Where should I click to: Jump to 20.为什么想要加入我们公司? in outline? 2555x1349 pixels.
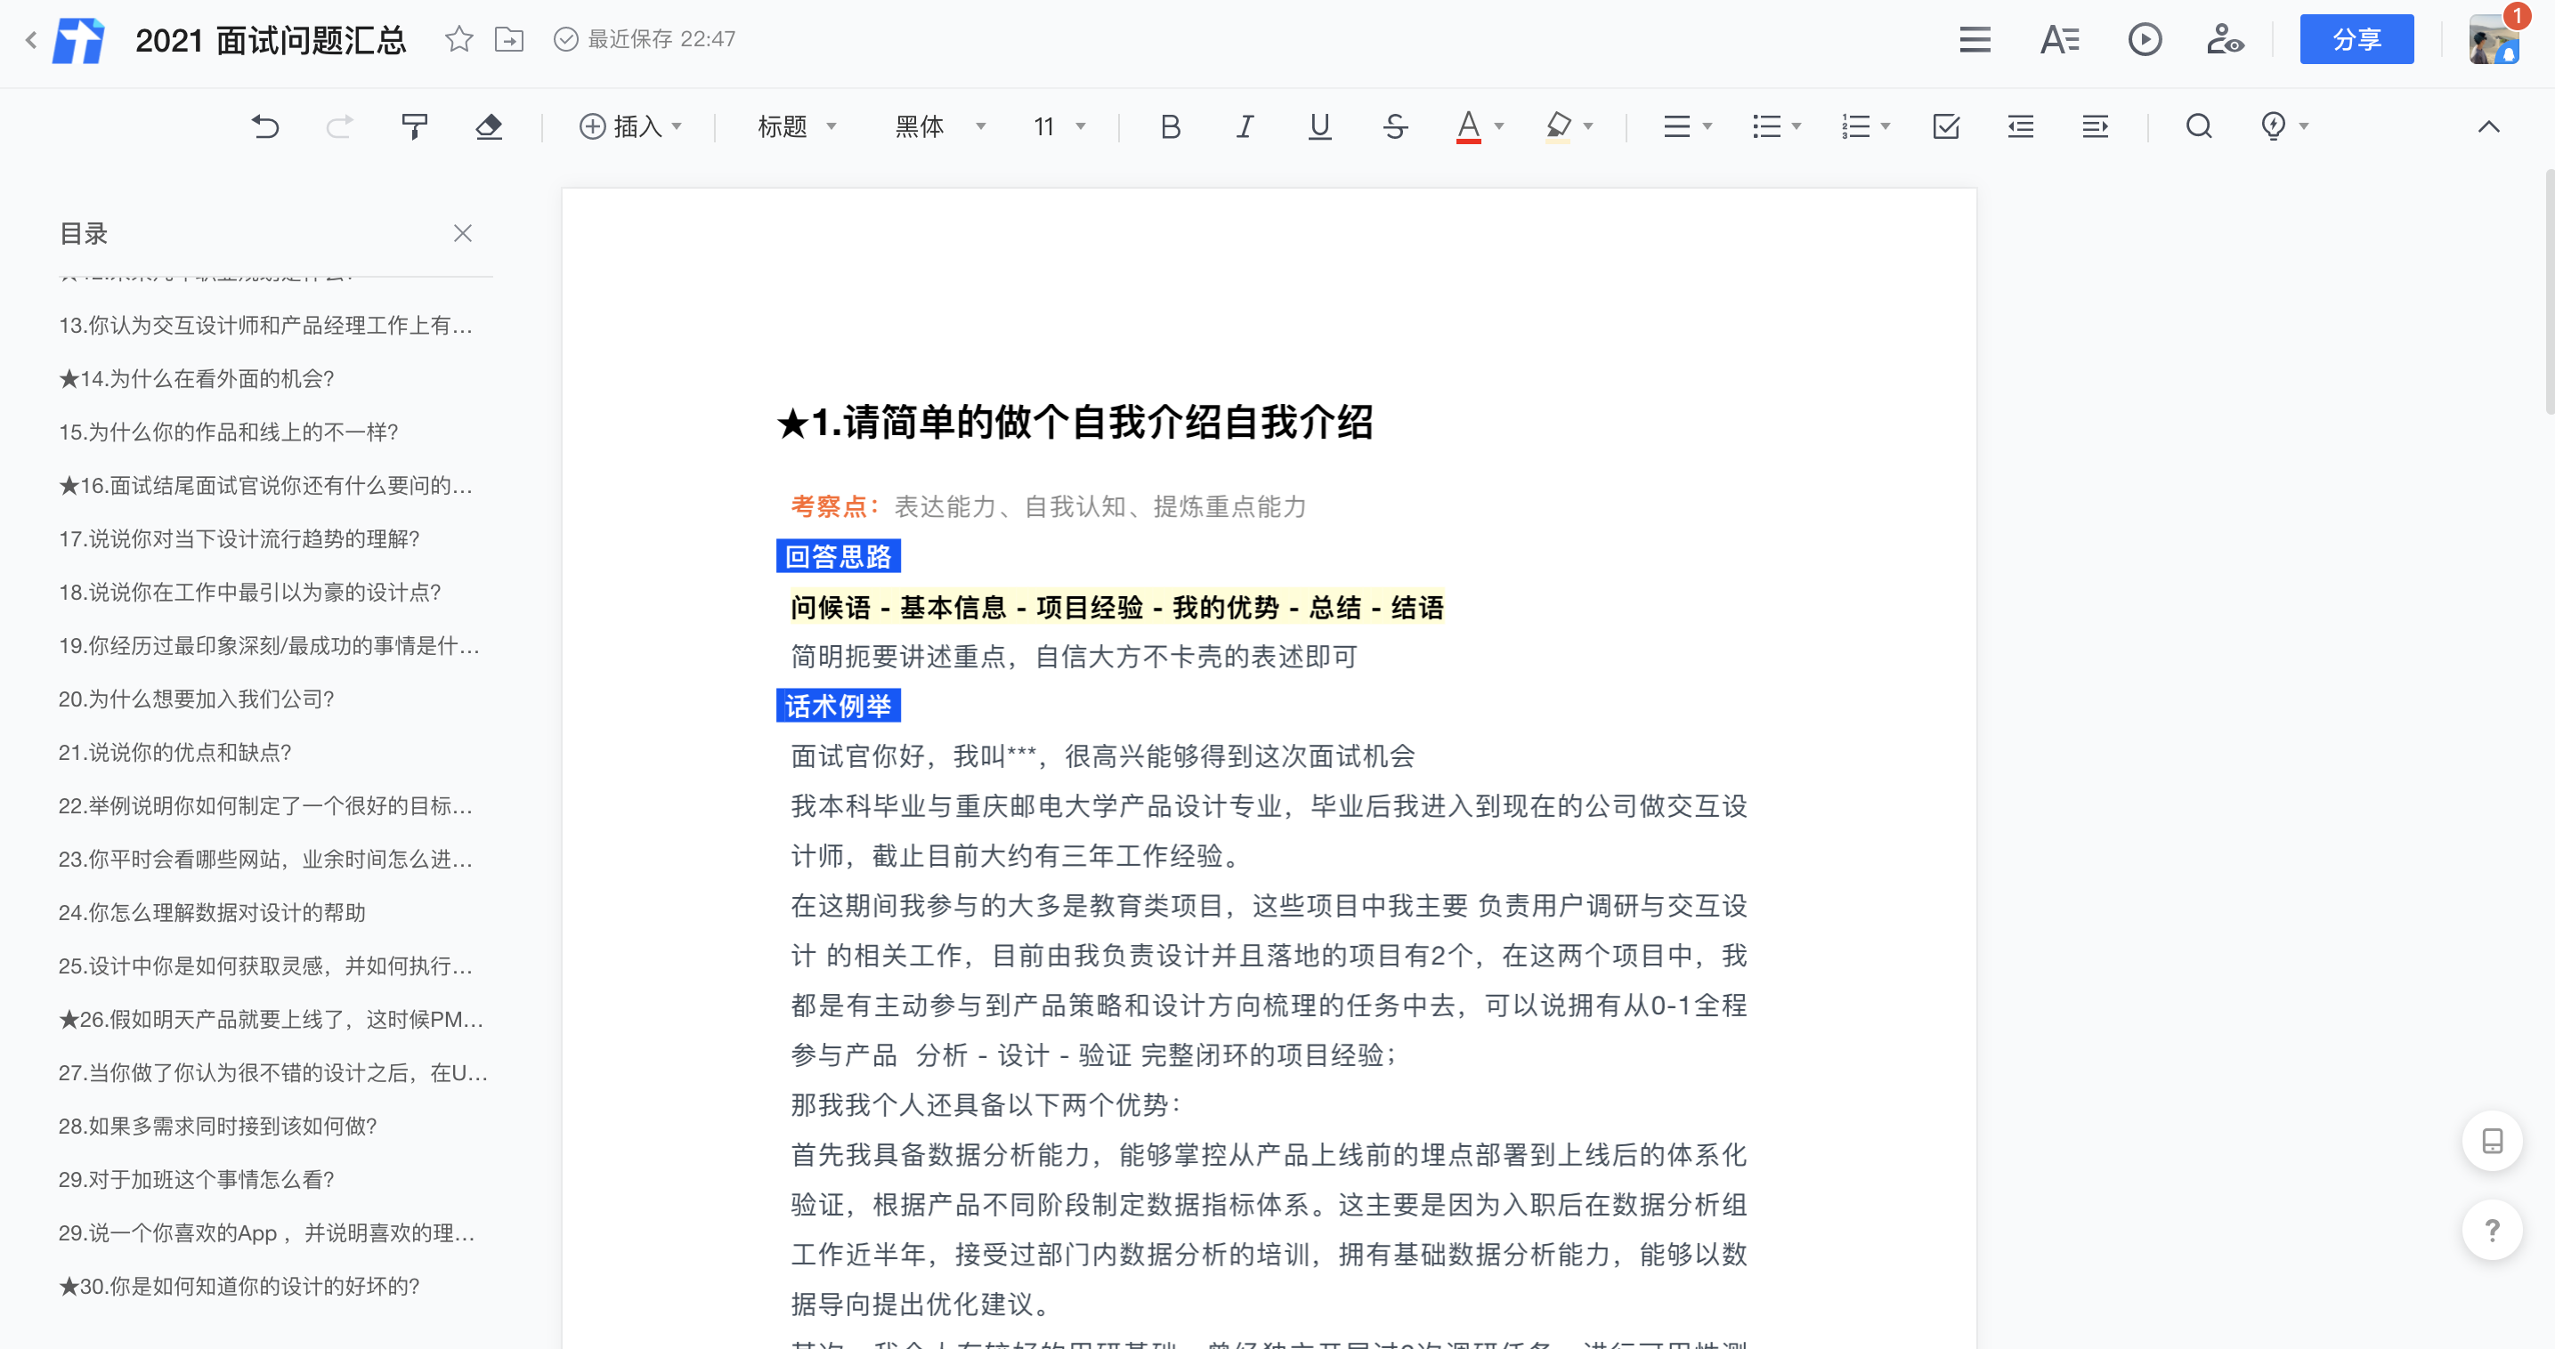(197, 699)
